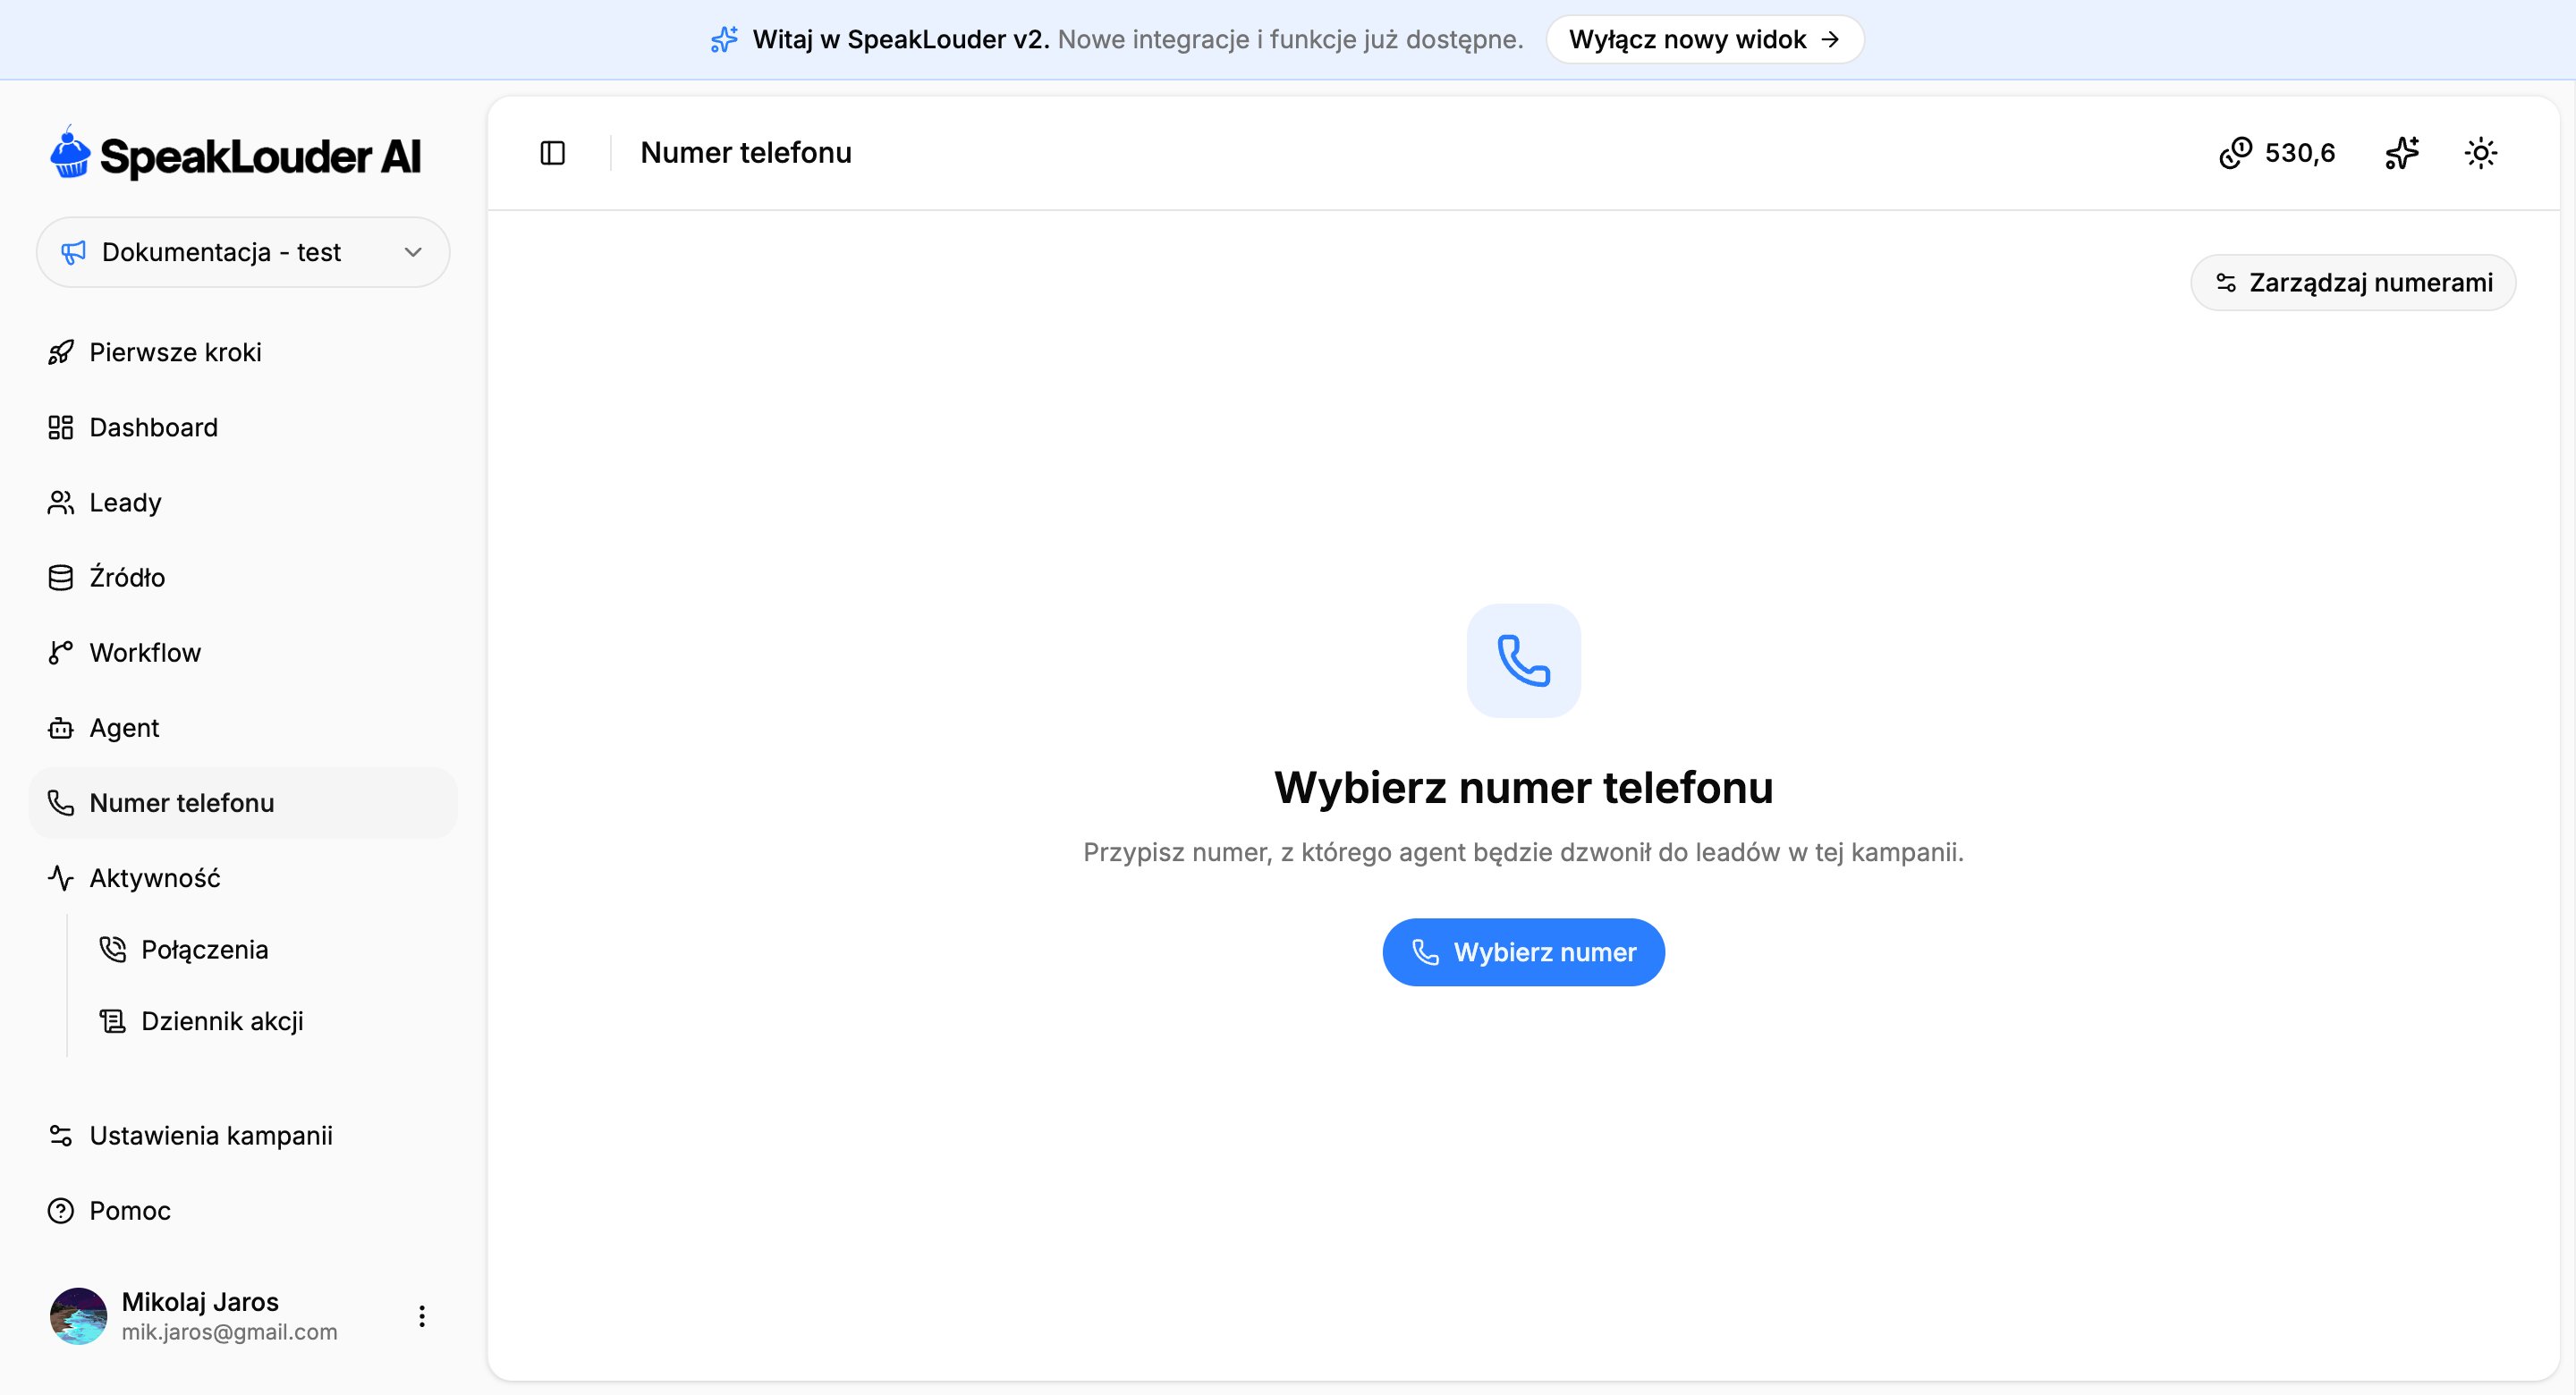Select Workflow in the sidebar
The height and width of the screenshot is (1395, 2576).
243,652
